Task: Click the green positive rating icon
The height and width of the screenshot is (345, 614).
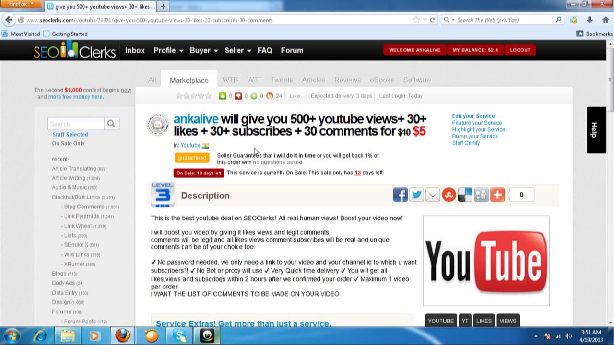Action: (x=223, y=96)
